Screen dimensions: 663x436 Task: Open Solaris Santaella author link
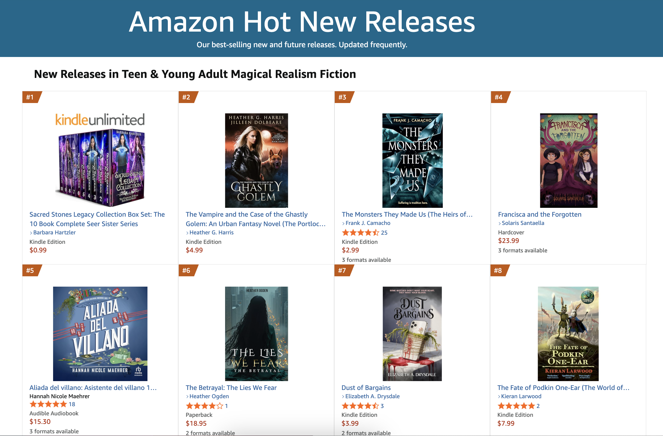(x=523, y=223)
